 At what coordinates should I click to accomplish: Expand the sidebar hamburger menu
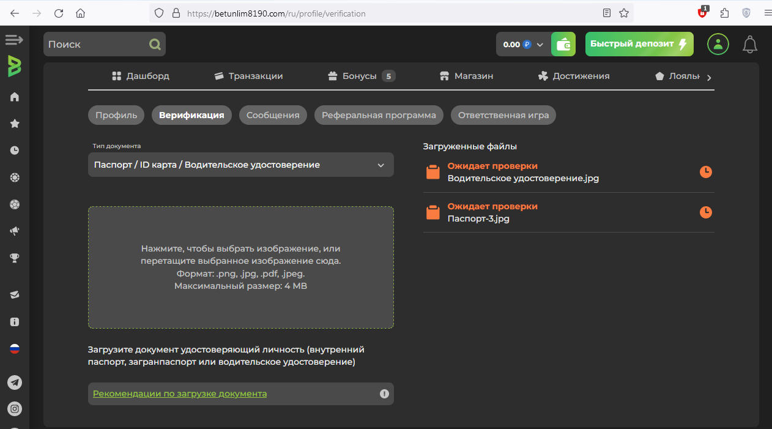[x=13, y=40]
